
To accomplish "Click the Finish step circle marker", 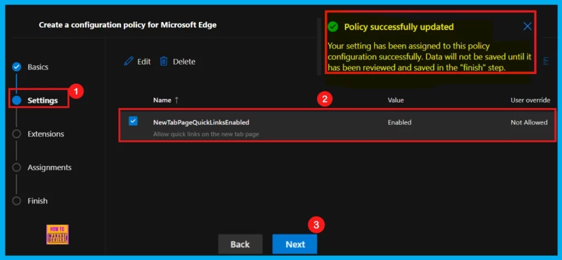I will click(16, 201).
